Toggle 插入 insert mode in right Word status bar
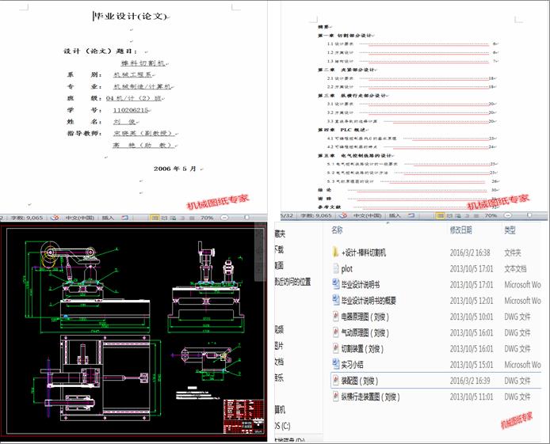 point(395,216)
